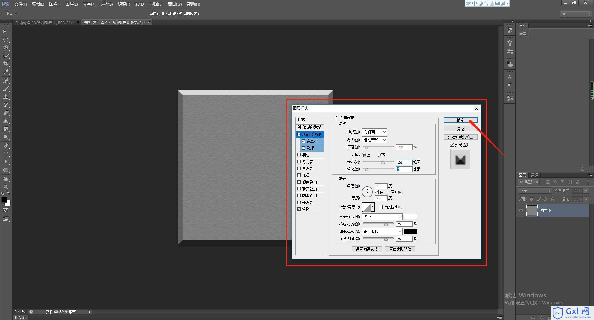Enable the 内阴影 style checkbox
The height and width of the screenshot is (320, 594).
[x=299, y=162]
